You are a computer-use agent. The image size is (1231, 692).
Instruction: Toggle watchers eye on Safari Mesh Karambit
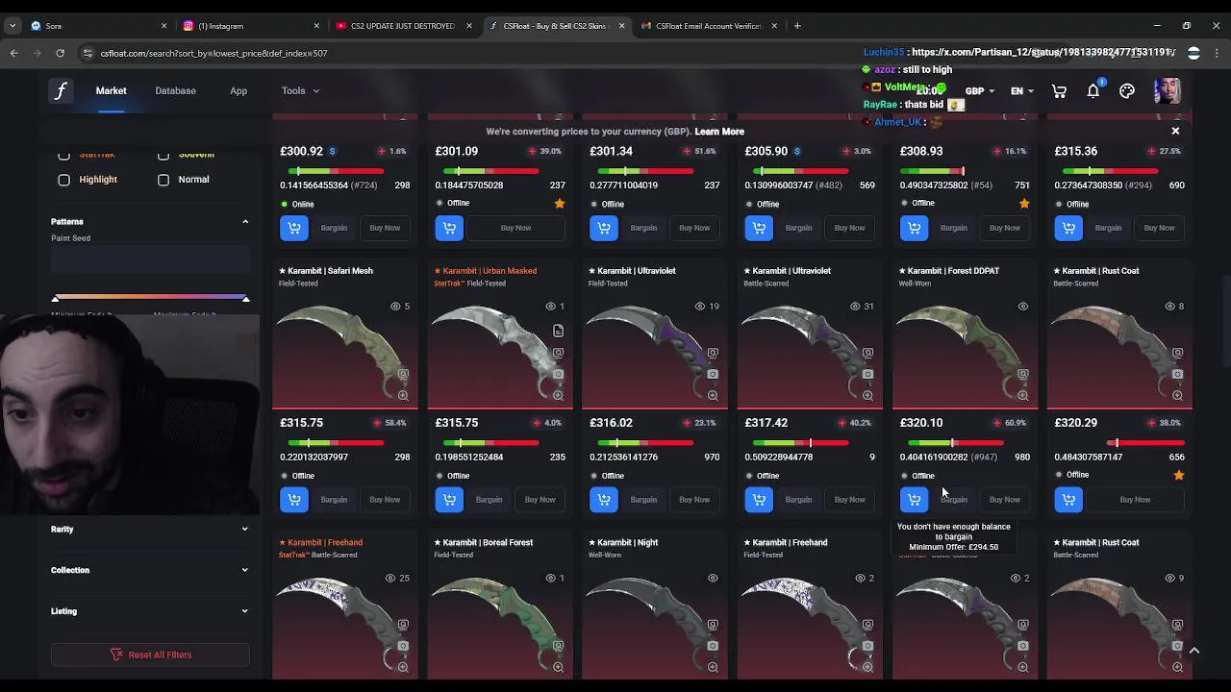(395, 307)
